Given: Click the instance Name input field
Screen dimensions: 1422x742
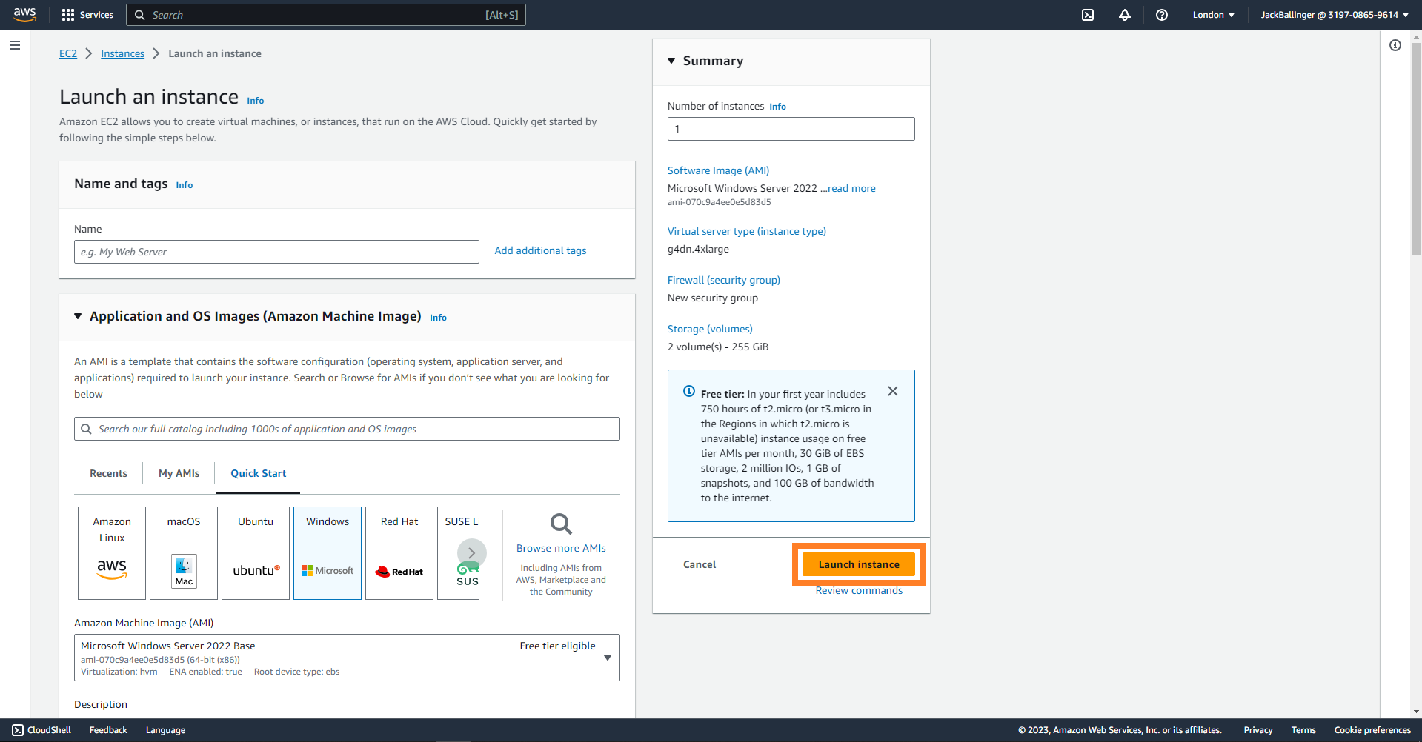Looking at the screenshot, I should [276, 252].
